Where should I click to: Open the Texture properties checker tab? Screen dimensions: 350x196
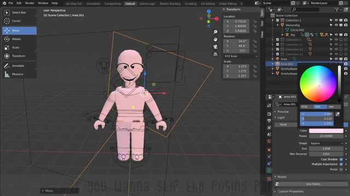(269, 179)
